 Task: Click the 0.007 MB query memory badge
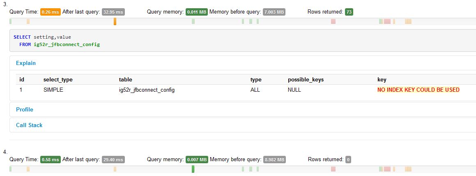click(x=197, y=159)
